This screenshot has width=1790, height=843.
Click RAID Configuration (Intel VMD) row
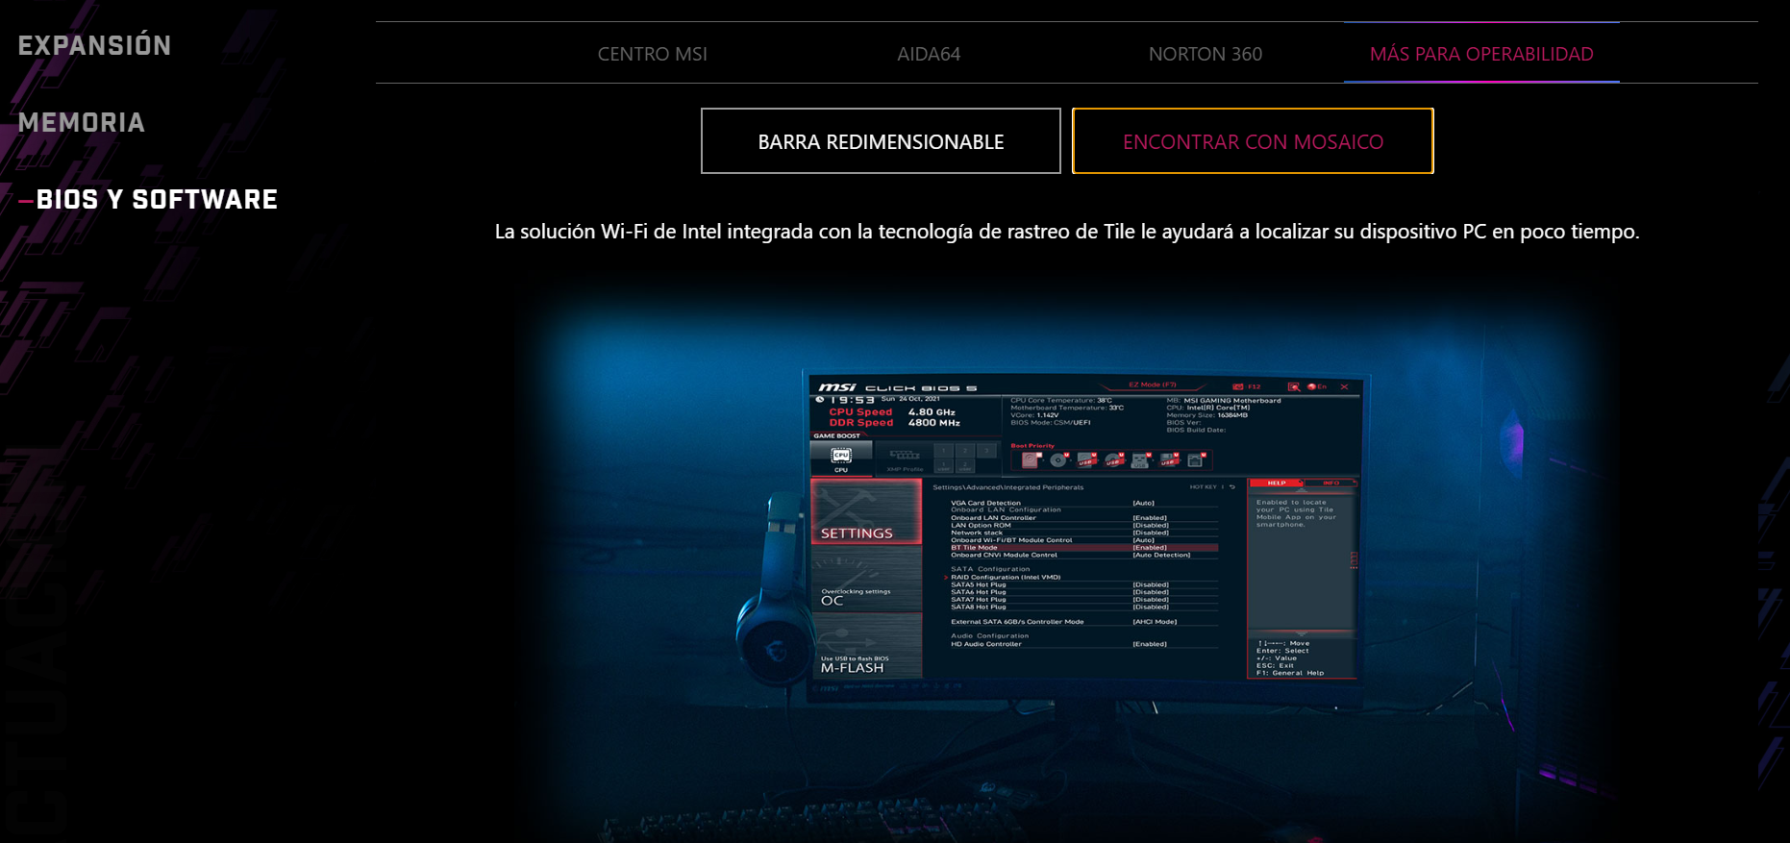pyautogui.click(x=1083, y=578)
